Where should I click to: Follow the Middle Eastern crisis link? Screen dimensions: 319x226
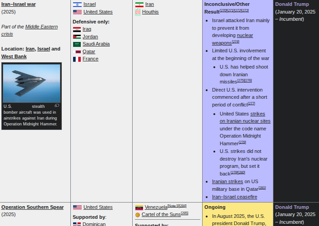[29, 30]
